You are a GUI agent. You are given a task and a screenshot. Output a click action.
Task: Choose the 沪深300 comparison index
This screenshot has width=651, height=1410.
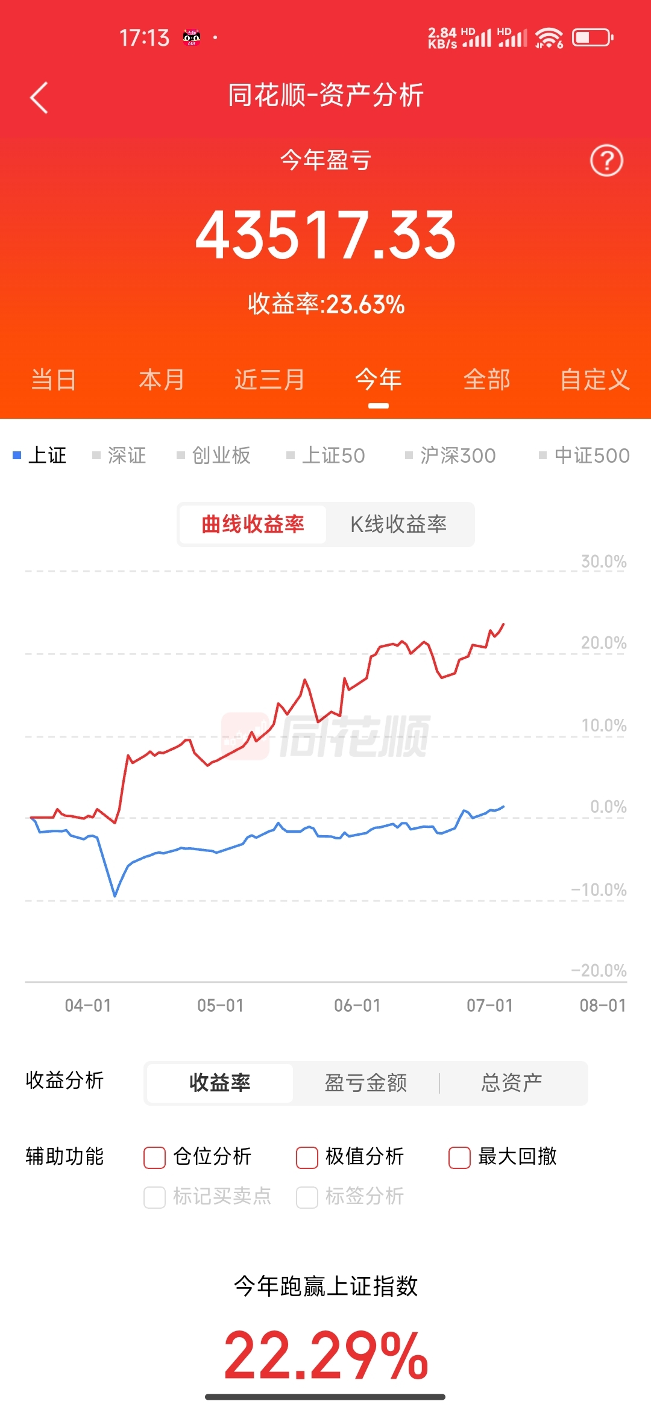point(451,455)
